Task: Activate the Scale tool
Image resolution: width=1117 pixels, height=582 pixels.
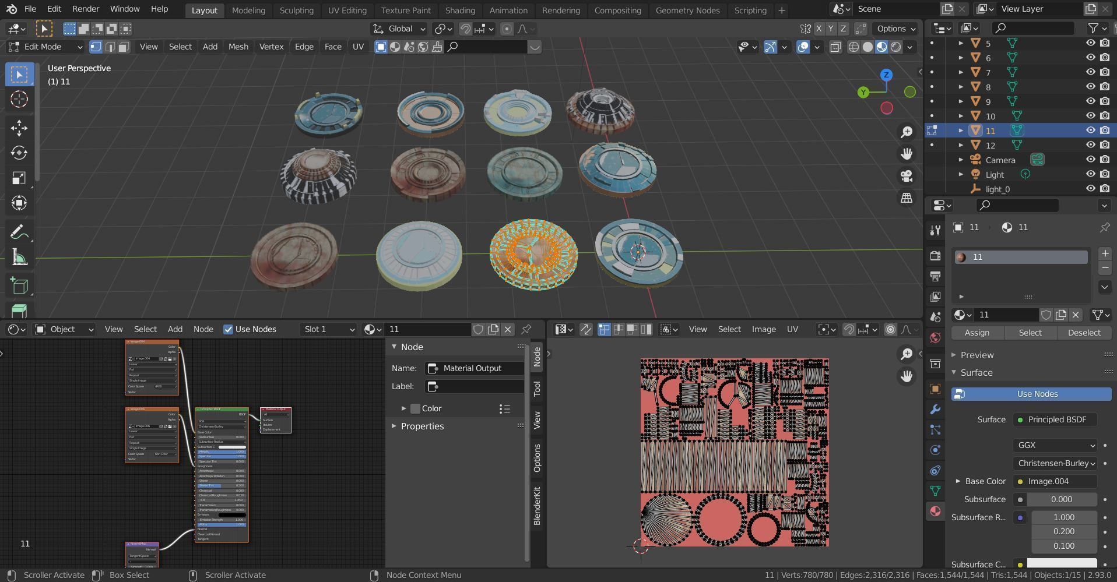Action: (x=19, y=178)
